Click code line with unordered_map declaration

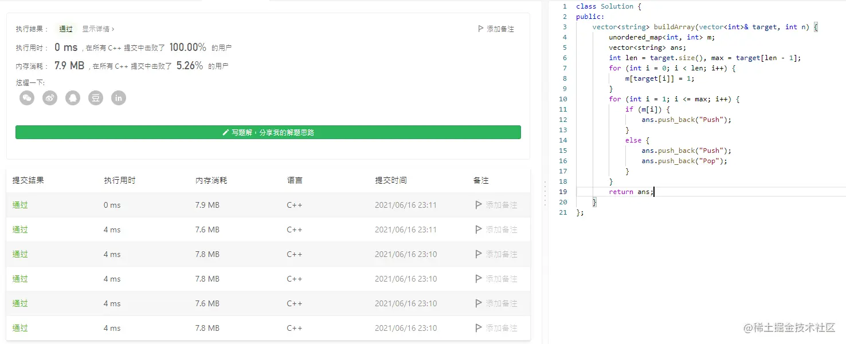661,37
